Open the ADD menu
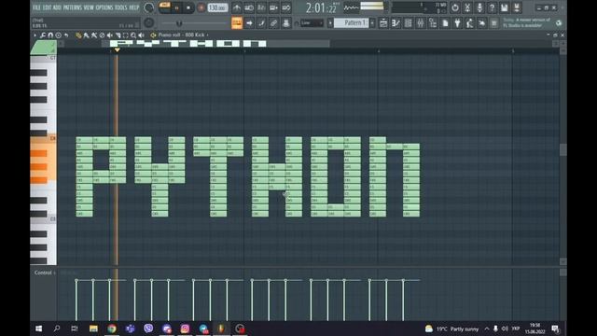The image size is (597, 336). pos(57,7)
